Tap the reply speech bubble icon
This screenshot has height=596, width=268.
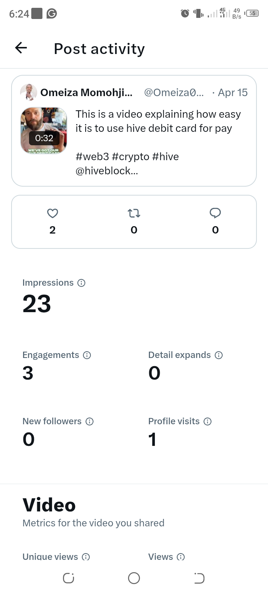215,213
